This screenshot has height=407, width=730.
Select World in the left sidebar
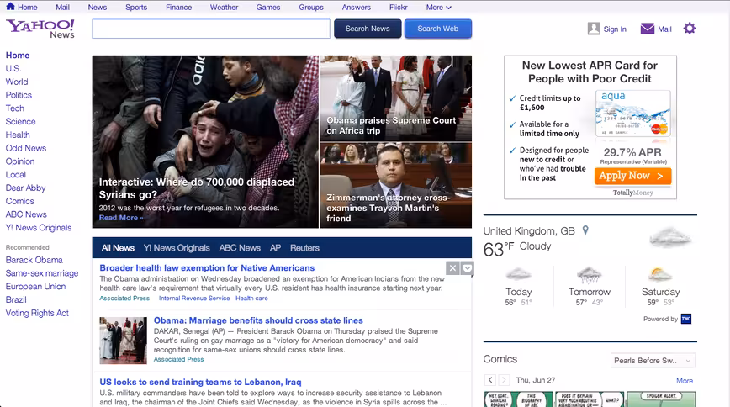point(17,82)
